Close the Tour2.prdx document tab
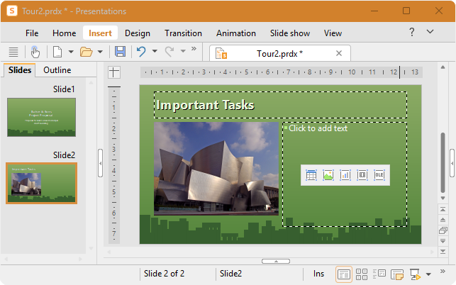Screen dimensions: 456x285 tap(339, 53)
